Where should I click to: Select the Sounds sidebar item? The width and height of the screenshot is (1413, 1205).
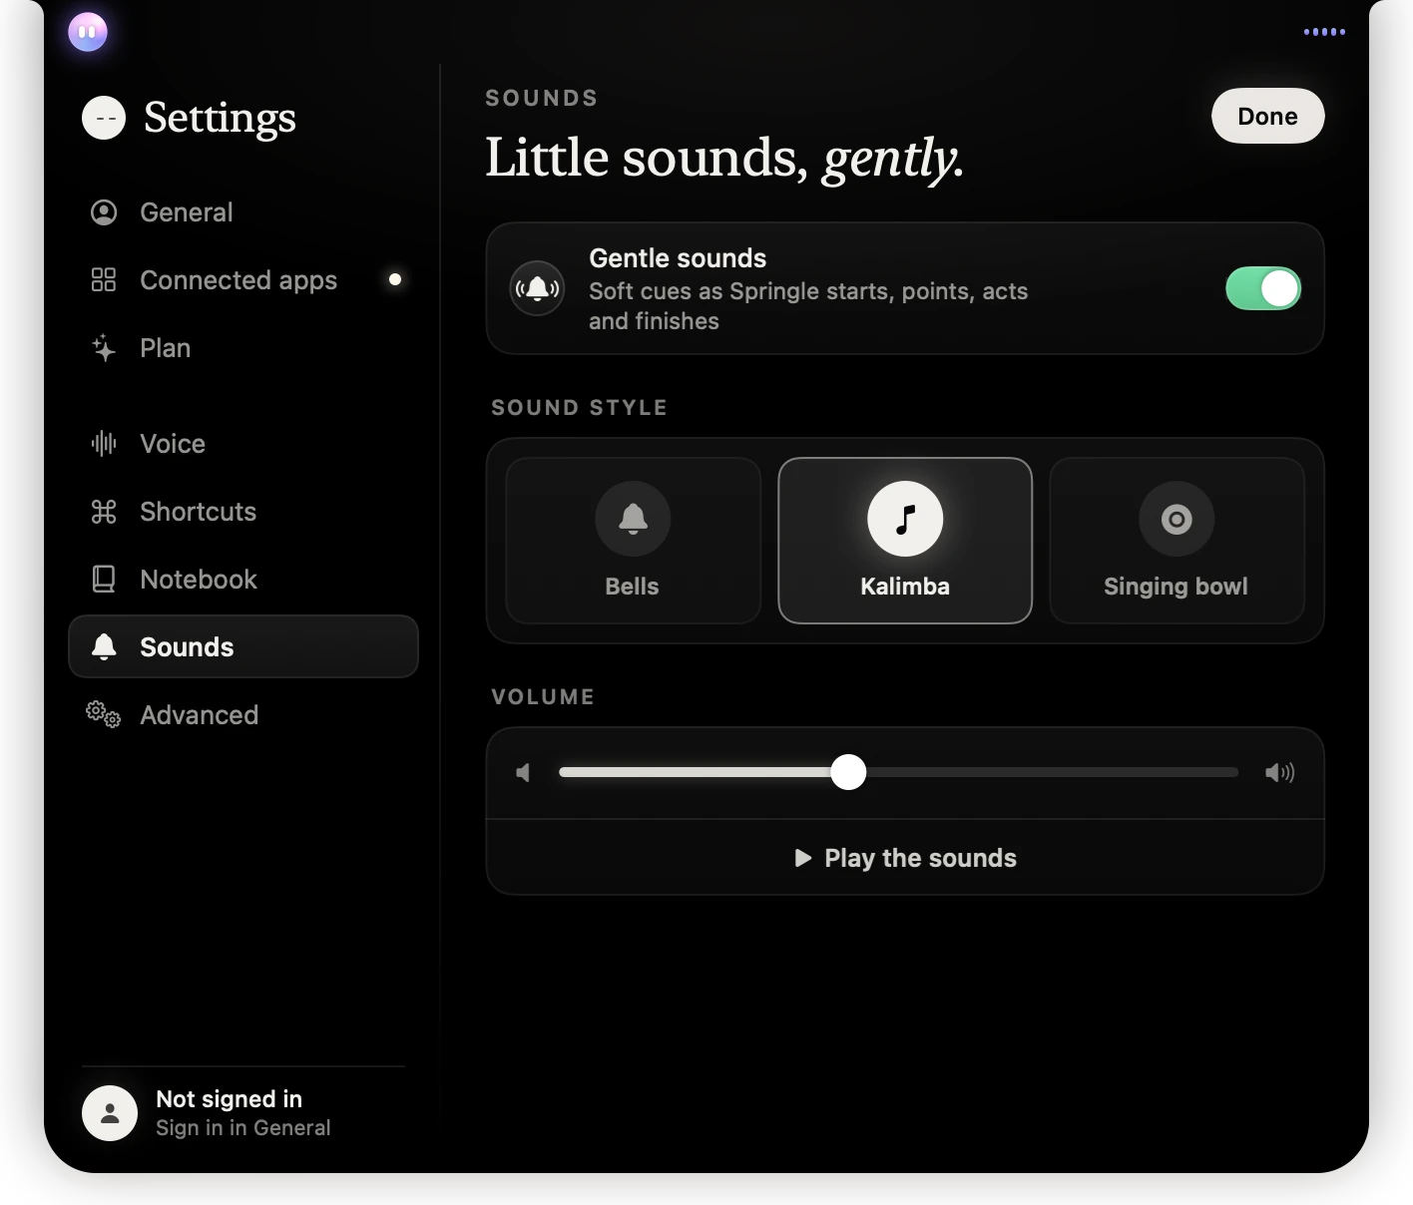(243, 646)
